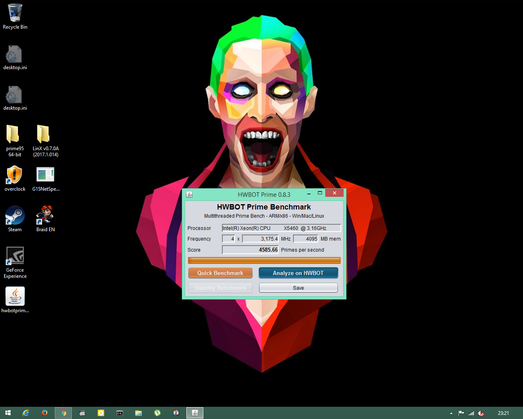Open the LinX v0.7.0A folder

click(45, 141)
